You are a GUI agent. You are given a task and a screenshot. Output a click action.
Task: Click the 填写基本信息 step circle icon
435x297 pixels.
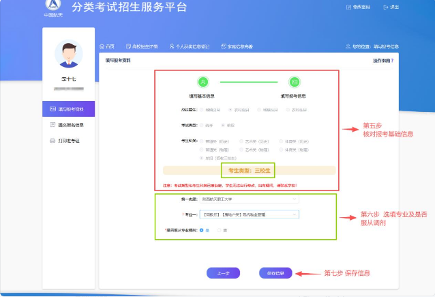point(202,82)
